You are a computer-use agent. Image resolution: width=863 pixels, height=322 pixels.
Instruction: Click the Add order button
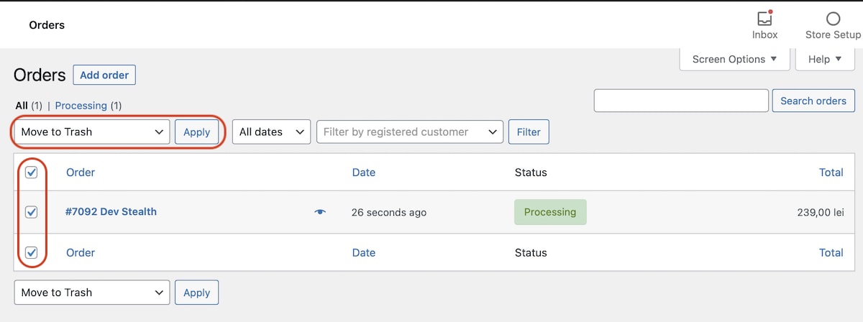pyautogui.click(x=104, y=75)
